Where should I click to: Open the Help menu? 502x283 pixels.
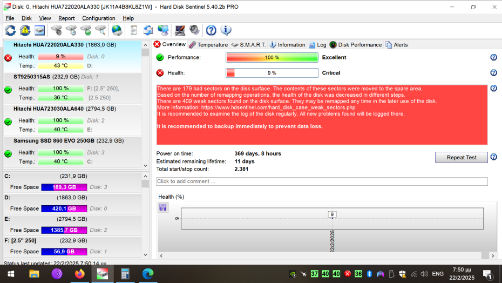[x=128, y=18]
